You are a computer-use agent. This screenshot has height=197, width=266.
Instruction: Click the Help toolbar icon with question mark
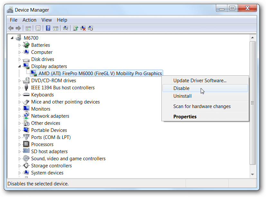click(x=48, y=28)
